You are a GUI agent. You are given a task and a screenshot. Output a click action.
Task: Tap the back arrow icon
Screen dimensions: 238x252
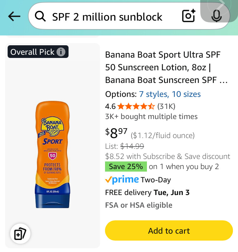coord(14,16)
